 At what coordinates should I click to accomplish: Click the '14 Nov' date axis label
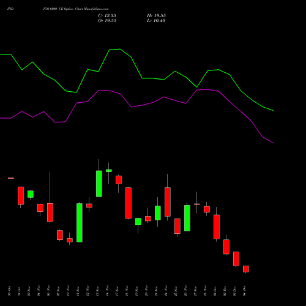(x=107, y=291)
